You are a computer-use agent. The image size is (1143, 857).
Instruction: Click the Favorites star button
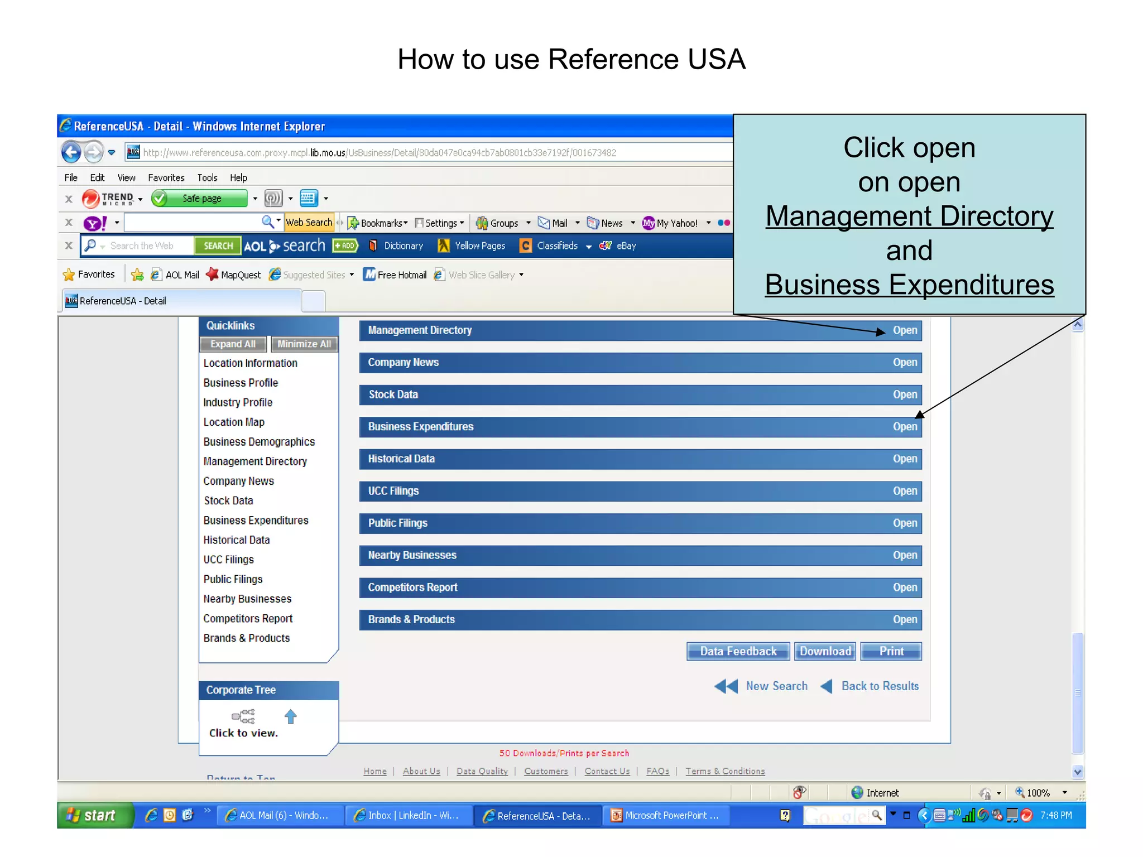tap(89, 275)
